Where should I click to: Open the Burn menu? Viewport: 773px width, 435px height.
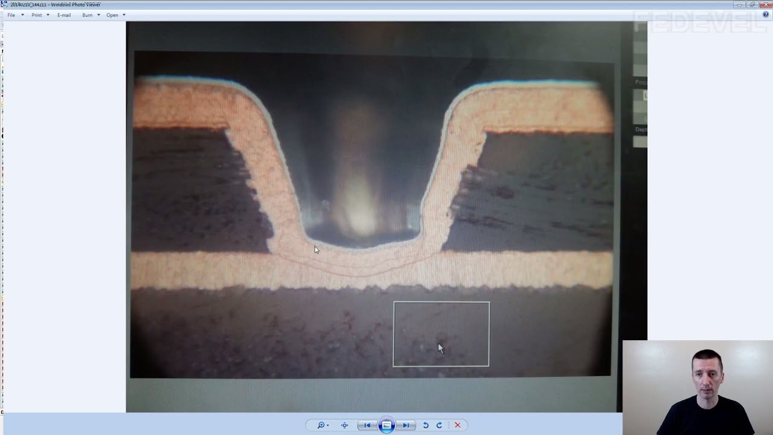point(91,15)
